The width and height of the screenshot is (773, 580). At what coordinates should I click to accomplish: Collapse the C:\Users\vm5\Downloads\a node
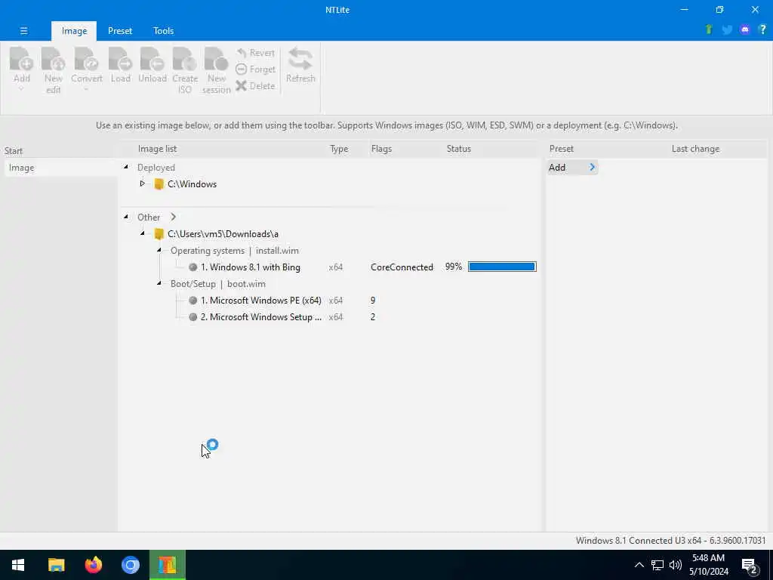(x=143, y=233)
